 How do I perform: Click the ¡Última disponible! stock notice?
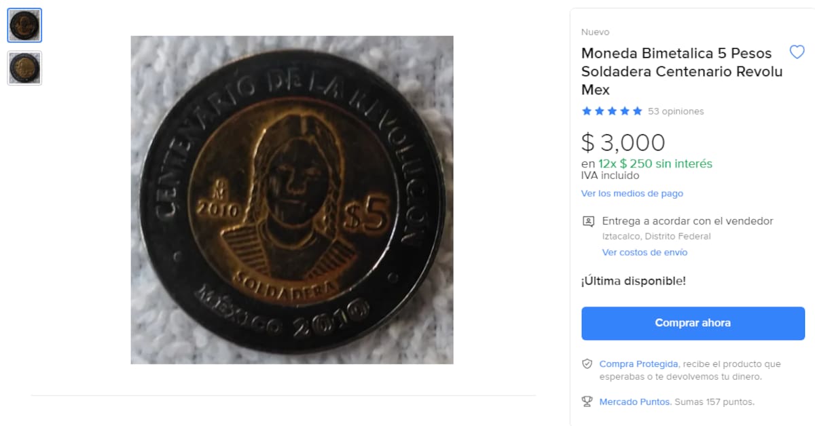(x=633, y=281)
